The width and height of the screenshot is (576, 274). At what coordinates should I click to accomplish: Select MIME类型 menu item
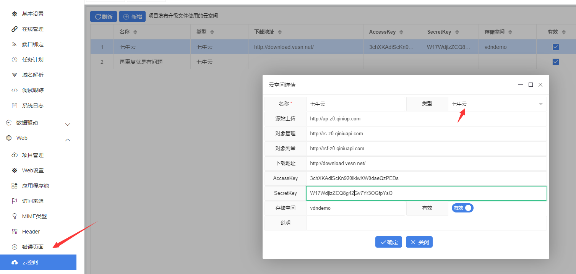[x=34, y=216]
